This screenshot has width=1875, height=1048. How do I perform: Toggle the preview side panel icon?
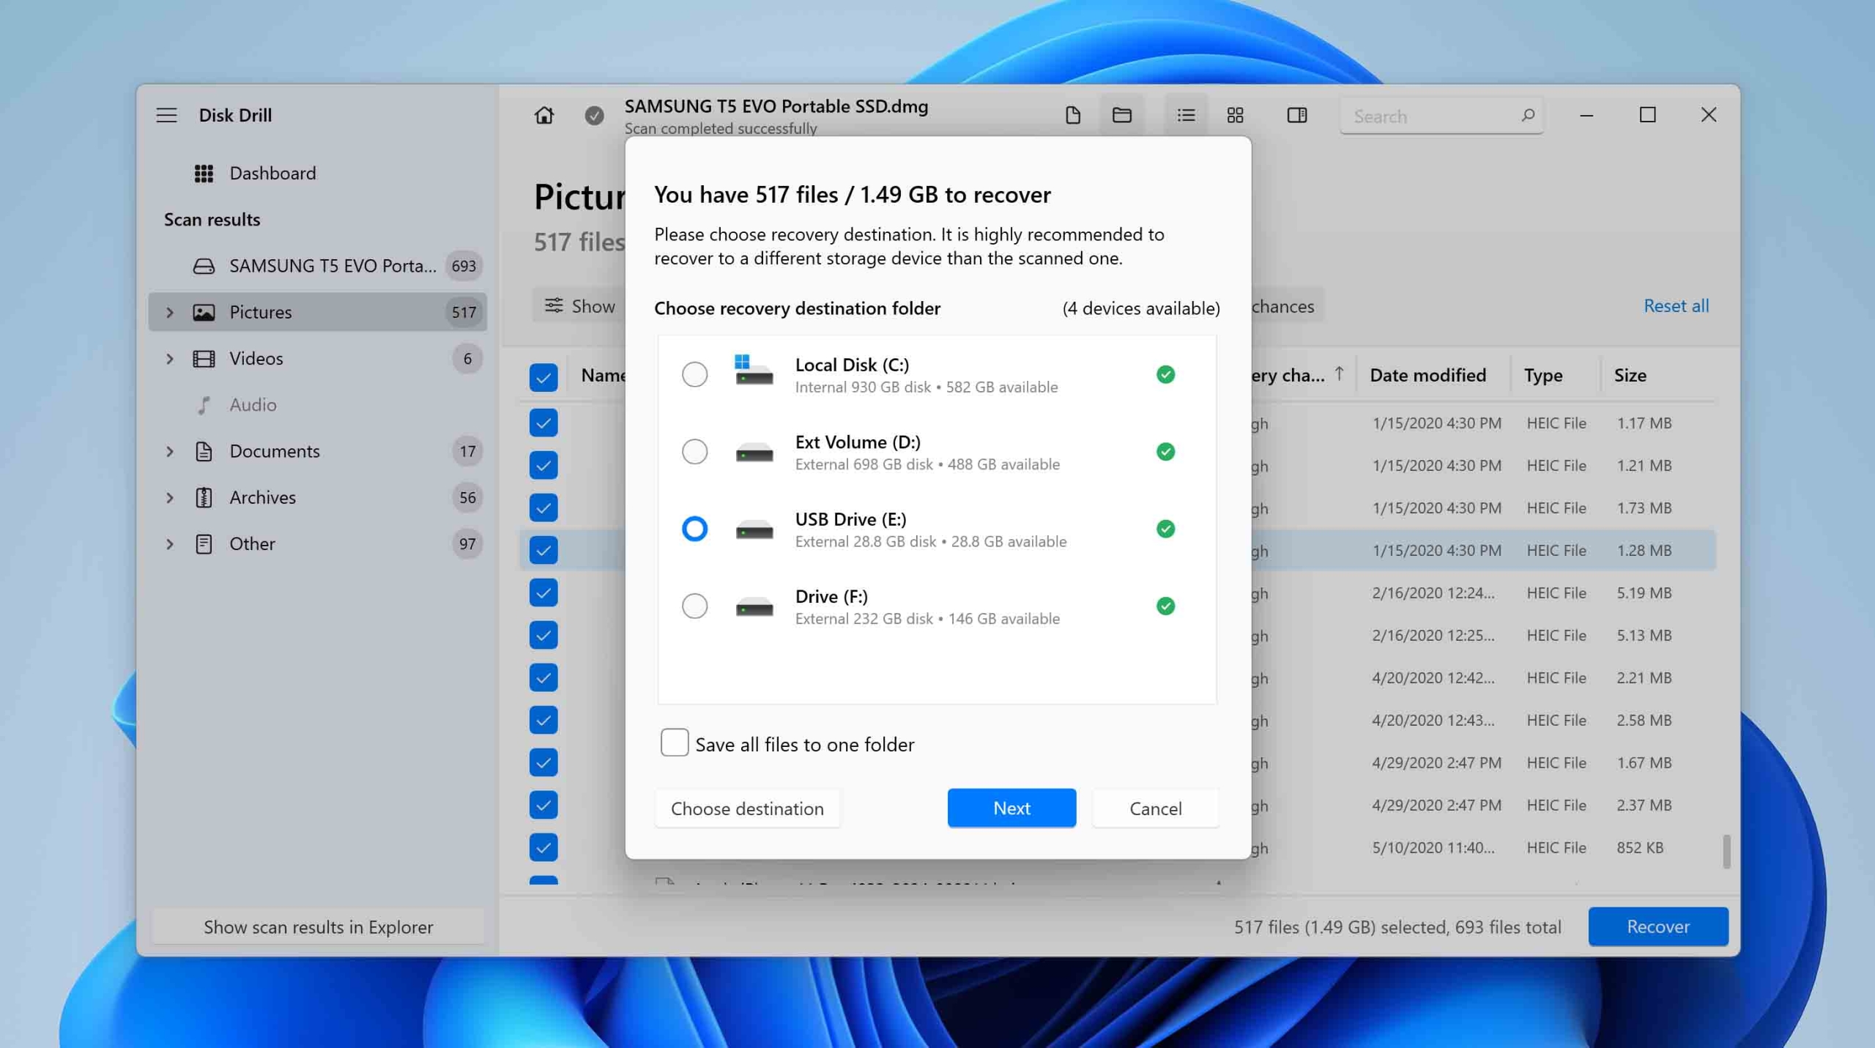(x=1296, y=115)
